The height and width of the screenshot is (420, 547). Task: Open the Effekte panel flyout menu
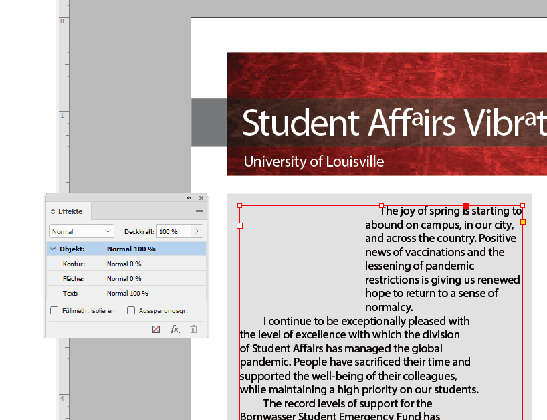198,211
